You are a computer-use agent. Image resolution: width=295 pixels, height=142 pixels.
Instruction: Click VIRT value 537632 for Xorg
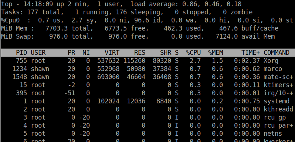tap(108, 61)
